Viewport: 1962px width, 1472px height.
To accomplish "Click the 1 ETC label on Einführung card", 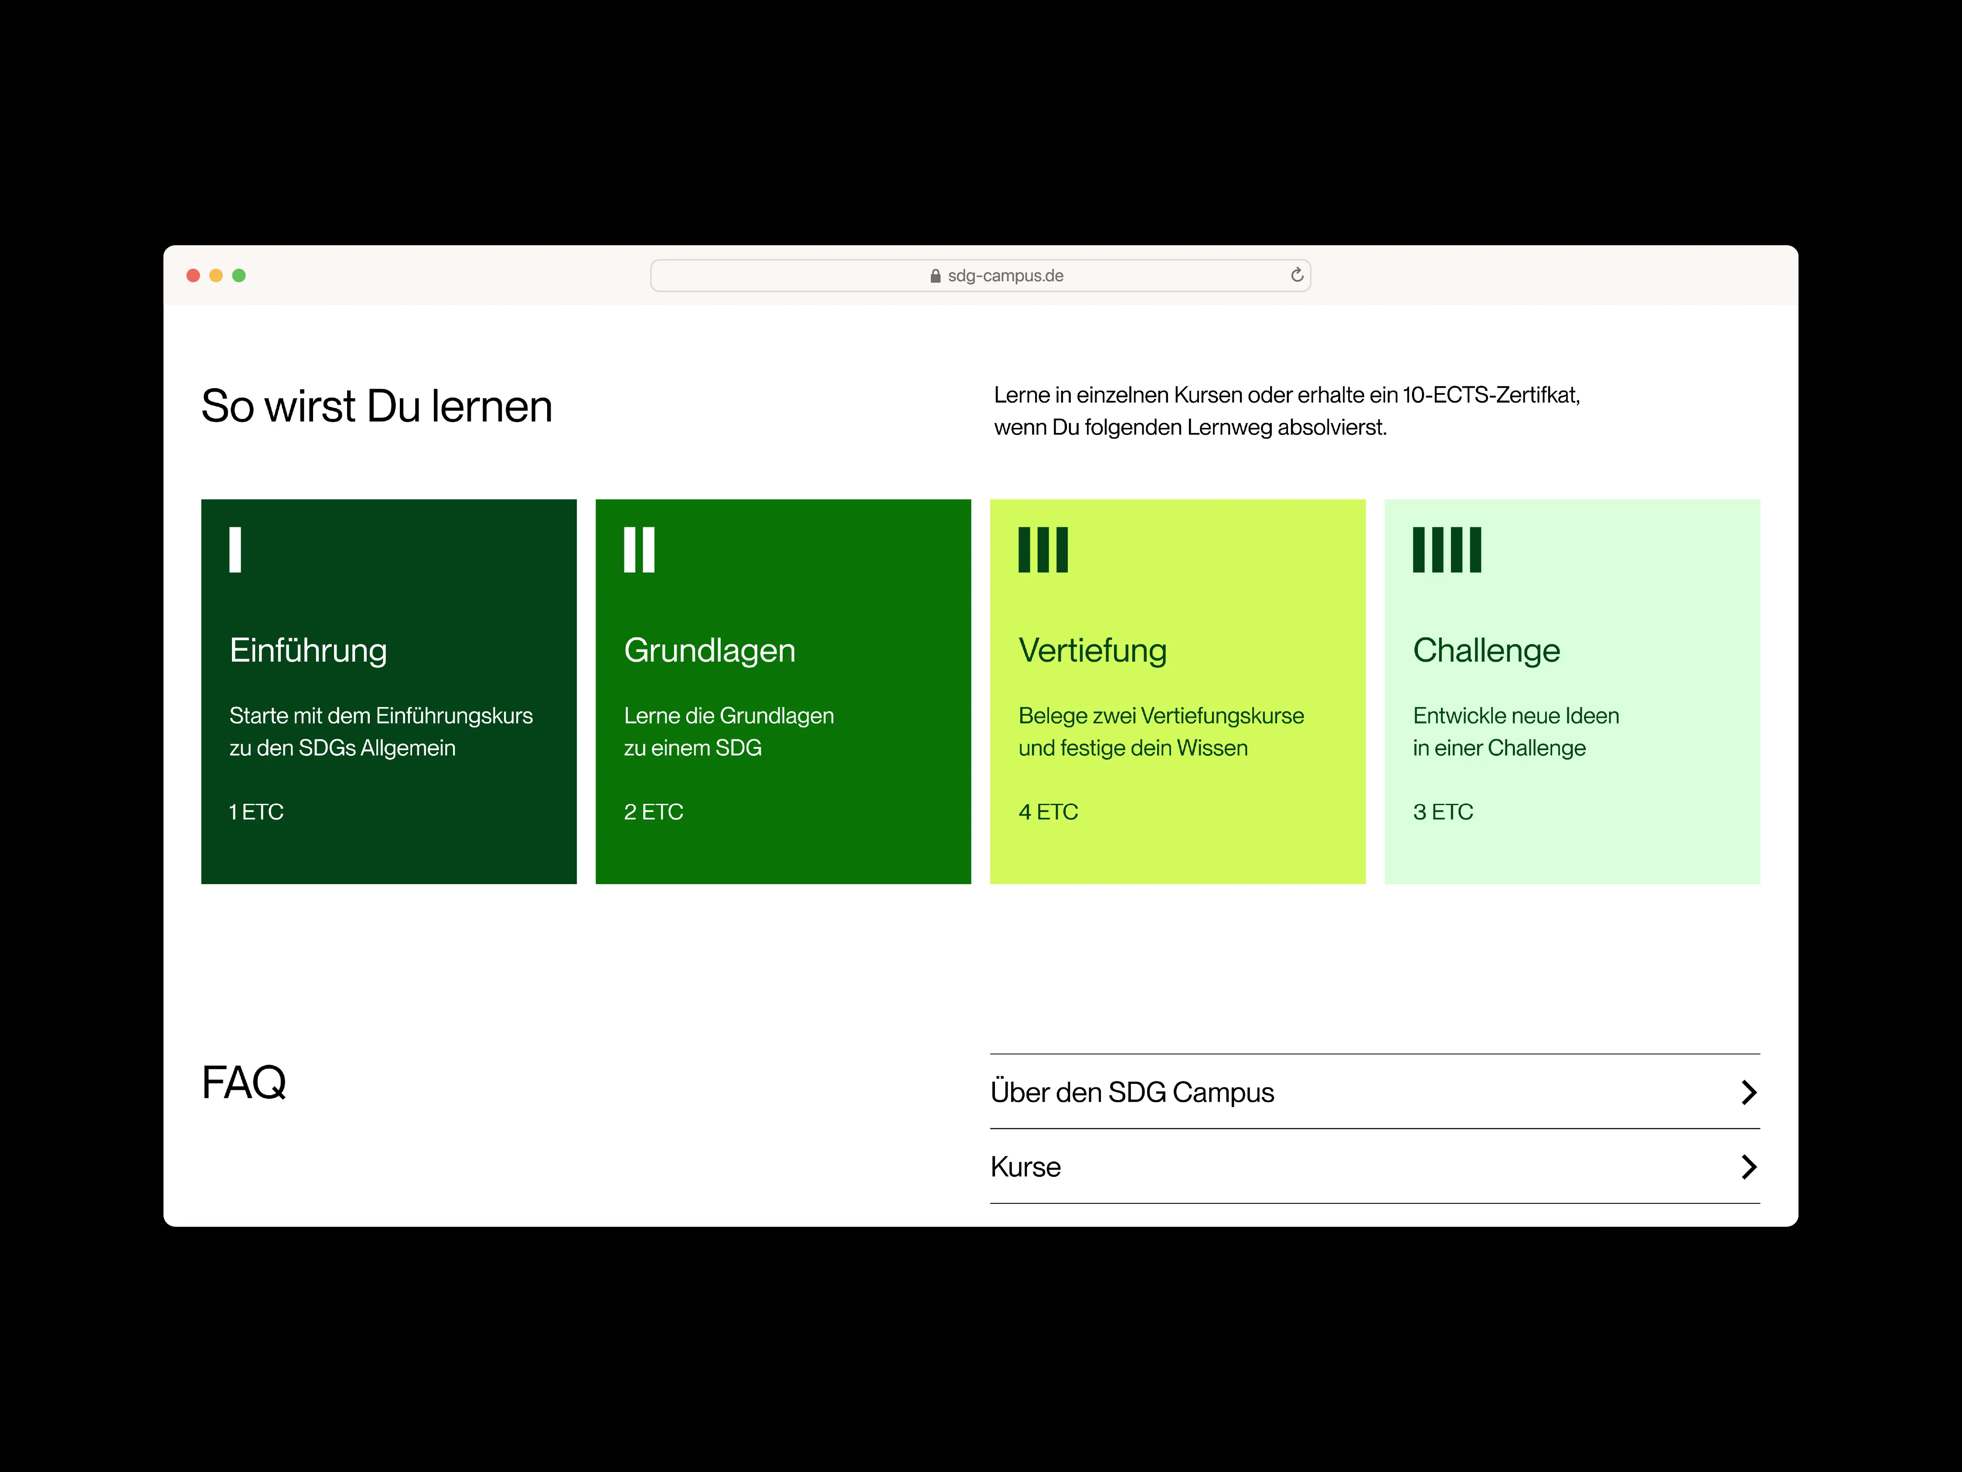I will (x=256, y=812).
